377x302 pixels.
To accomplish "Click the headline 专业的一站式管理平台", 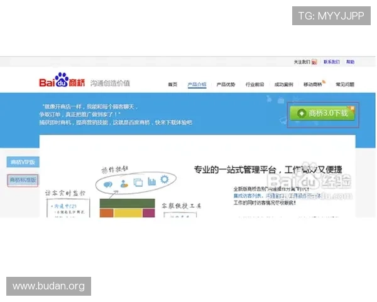I will click(x=235, y=170).
